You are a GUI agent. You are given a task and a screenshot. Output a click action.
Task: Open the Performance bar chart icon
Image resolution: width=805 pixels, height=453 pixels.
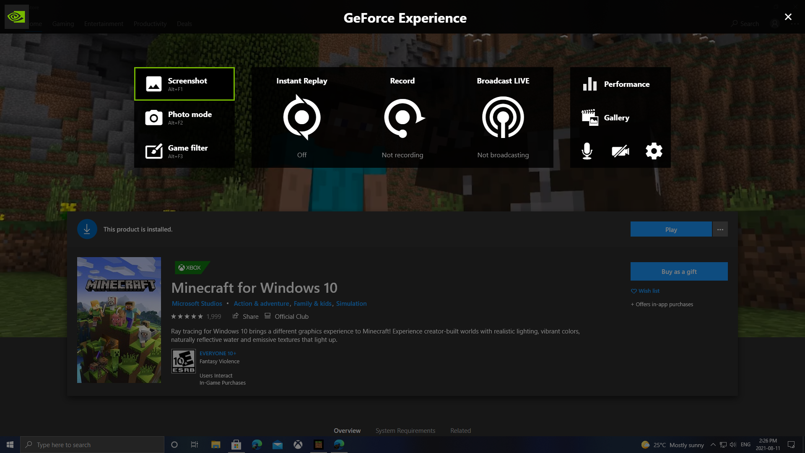coord(589,84)
